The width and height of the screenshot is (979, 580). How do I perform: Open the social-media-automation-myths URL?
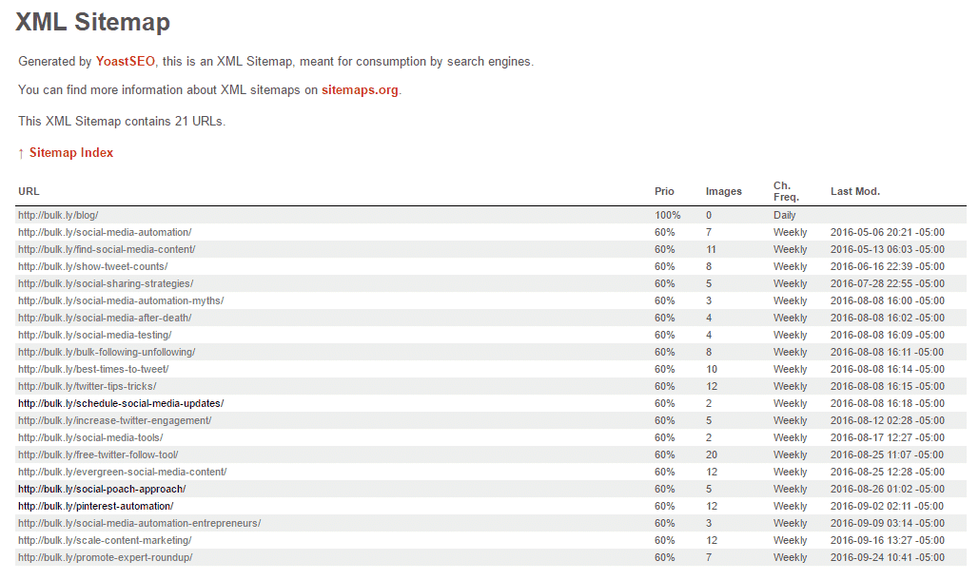tap(121, 300)
